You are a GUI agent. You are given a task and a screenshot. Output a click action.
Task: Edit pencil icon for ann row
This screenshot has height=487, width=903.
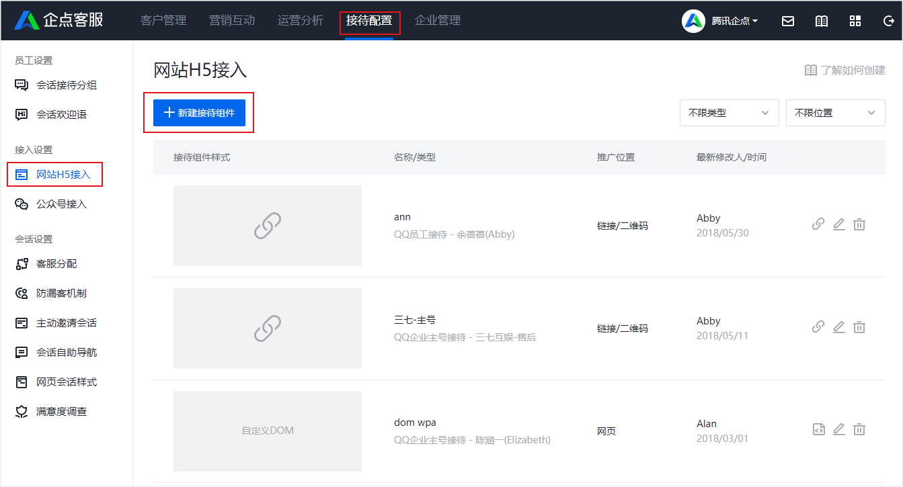pos(838,224)
